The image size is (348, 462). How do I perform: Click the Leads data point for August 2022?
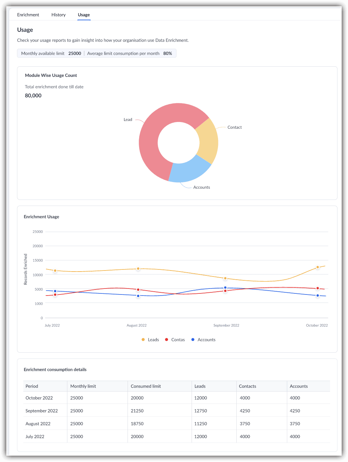click(138, 269)
